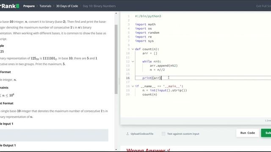
Task: Place cursor on line 16 print(arr)
Action: pyautogui.click(x=152, y=78)
